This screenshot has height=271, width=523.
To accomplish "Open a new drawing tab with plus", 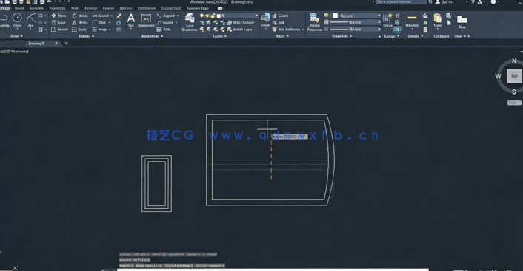I will (x=66, y=44).
